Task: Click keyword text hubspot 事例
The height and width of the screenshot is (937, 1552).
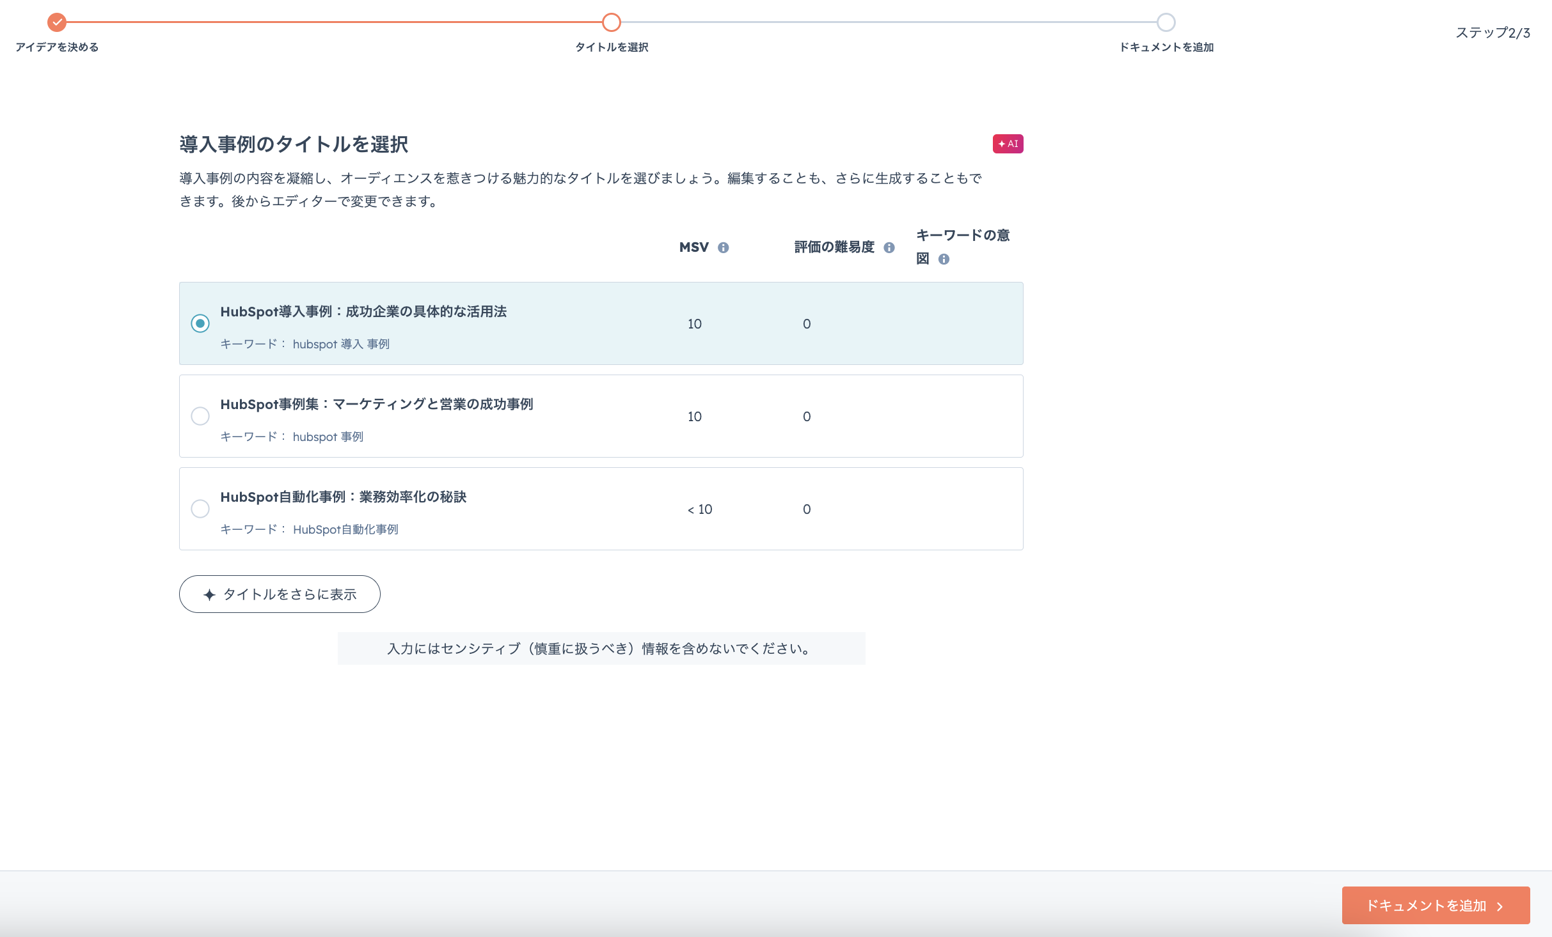Action: pyautogui.click(x=328, y=437)
